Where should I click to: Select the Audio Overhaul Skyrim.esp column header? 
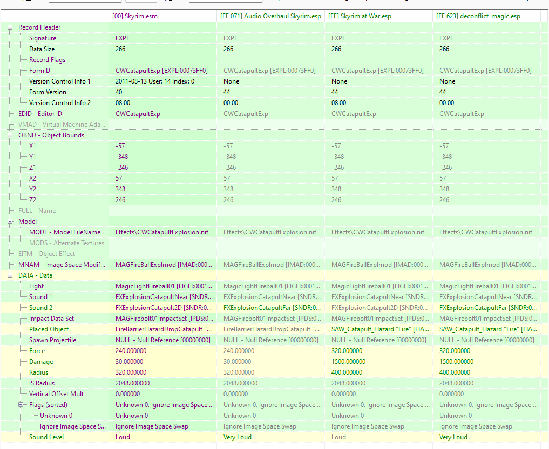click(270, 16)
